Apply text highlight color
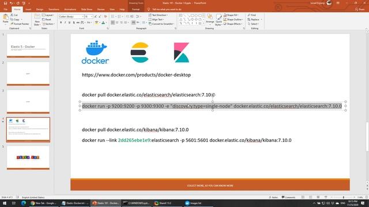This screenshot has height=207, width=369. [96, 22]
